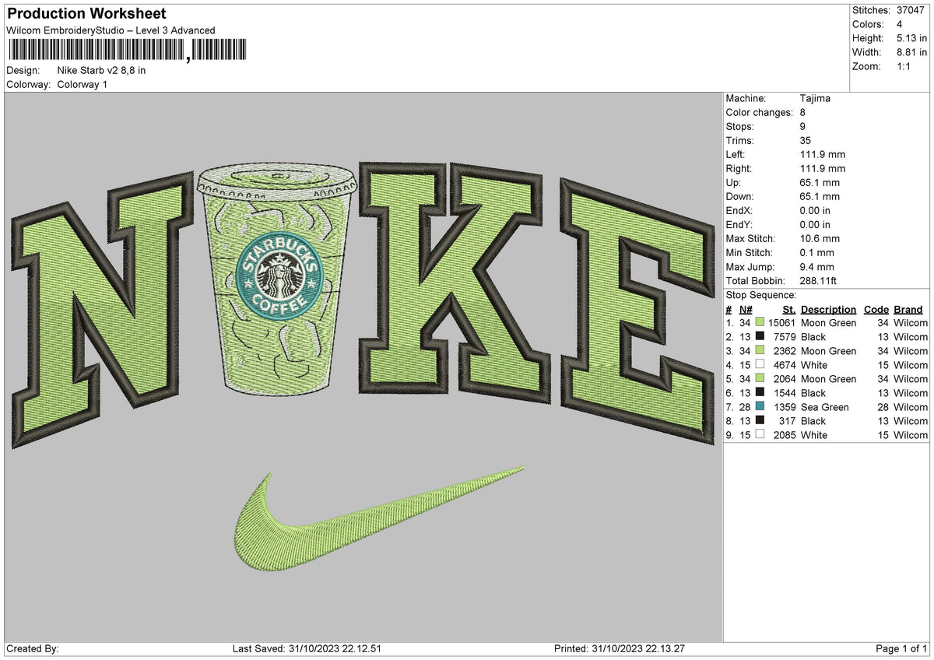The height and width of the screenshot is (660, 934).
Task: Click the 'Down:' label in machine info
Action: click(740, 196)
